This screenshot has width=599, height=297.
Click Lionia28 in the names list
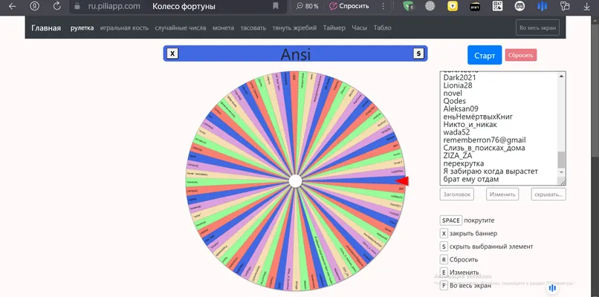click(x=458, y=85)
